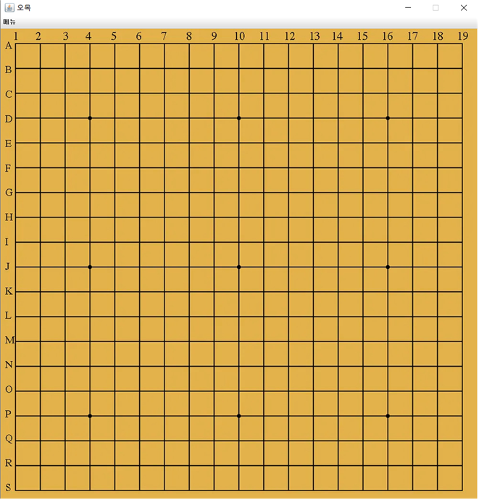Screen dimensions: 479x500
Task: Click the disabled maximize button
Action: pos(436,8)
